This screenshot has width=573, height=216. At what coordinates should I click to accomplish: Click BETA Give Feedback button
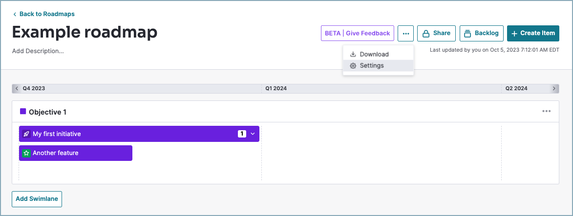358,33
